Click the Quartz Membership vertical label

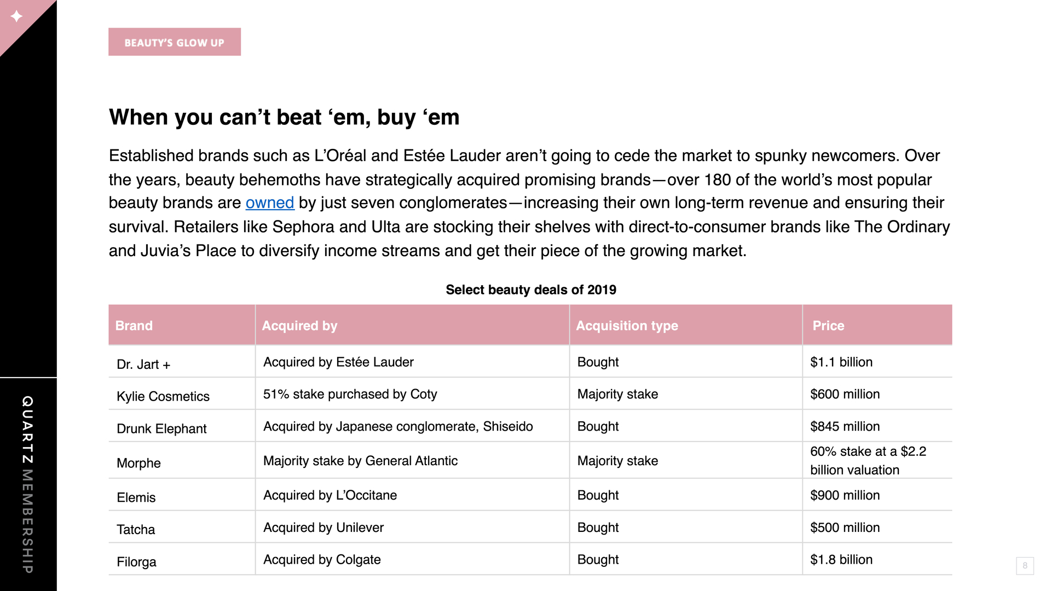click(x=27, y=484)
